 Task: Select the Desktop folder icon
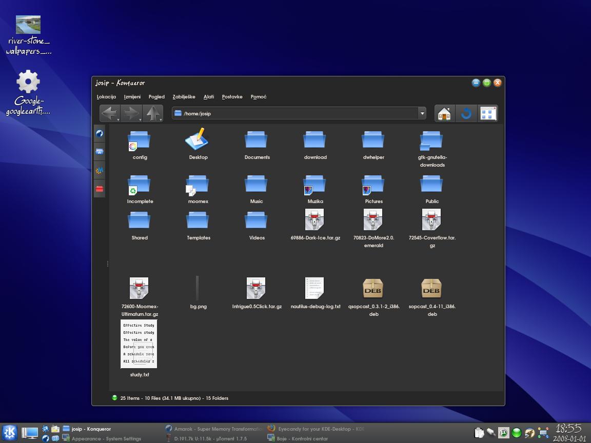coord(198,144)
